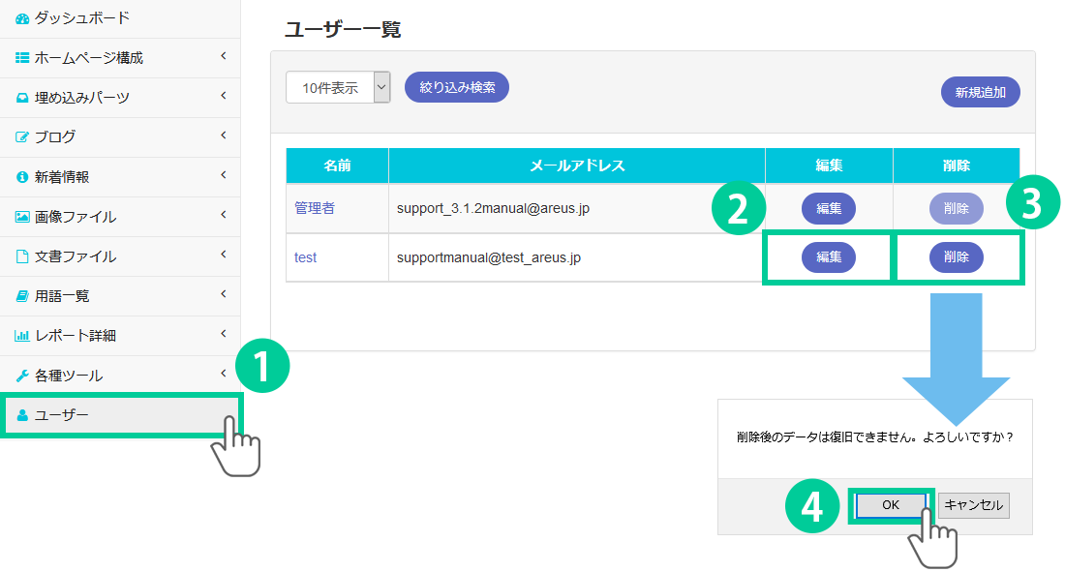Click the 埋め込みパーツ inbox icon
The image size is (1065, 572).
click(22, 98)
